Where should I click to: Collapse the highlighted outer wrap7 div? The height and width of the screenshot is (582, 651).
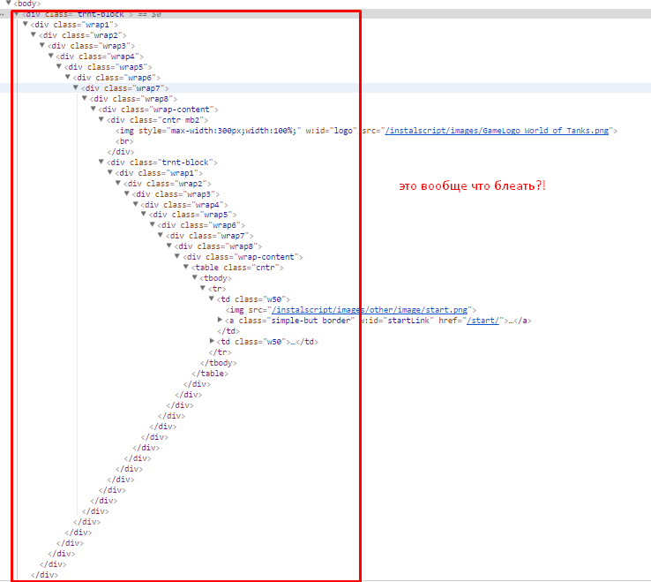click(x=76, y=87)
